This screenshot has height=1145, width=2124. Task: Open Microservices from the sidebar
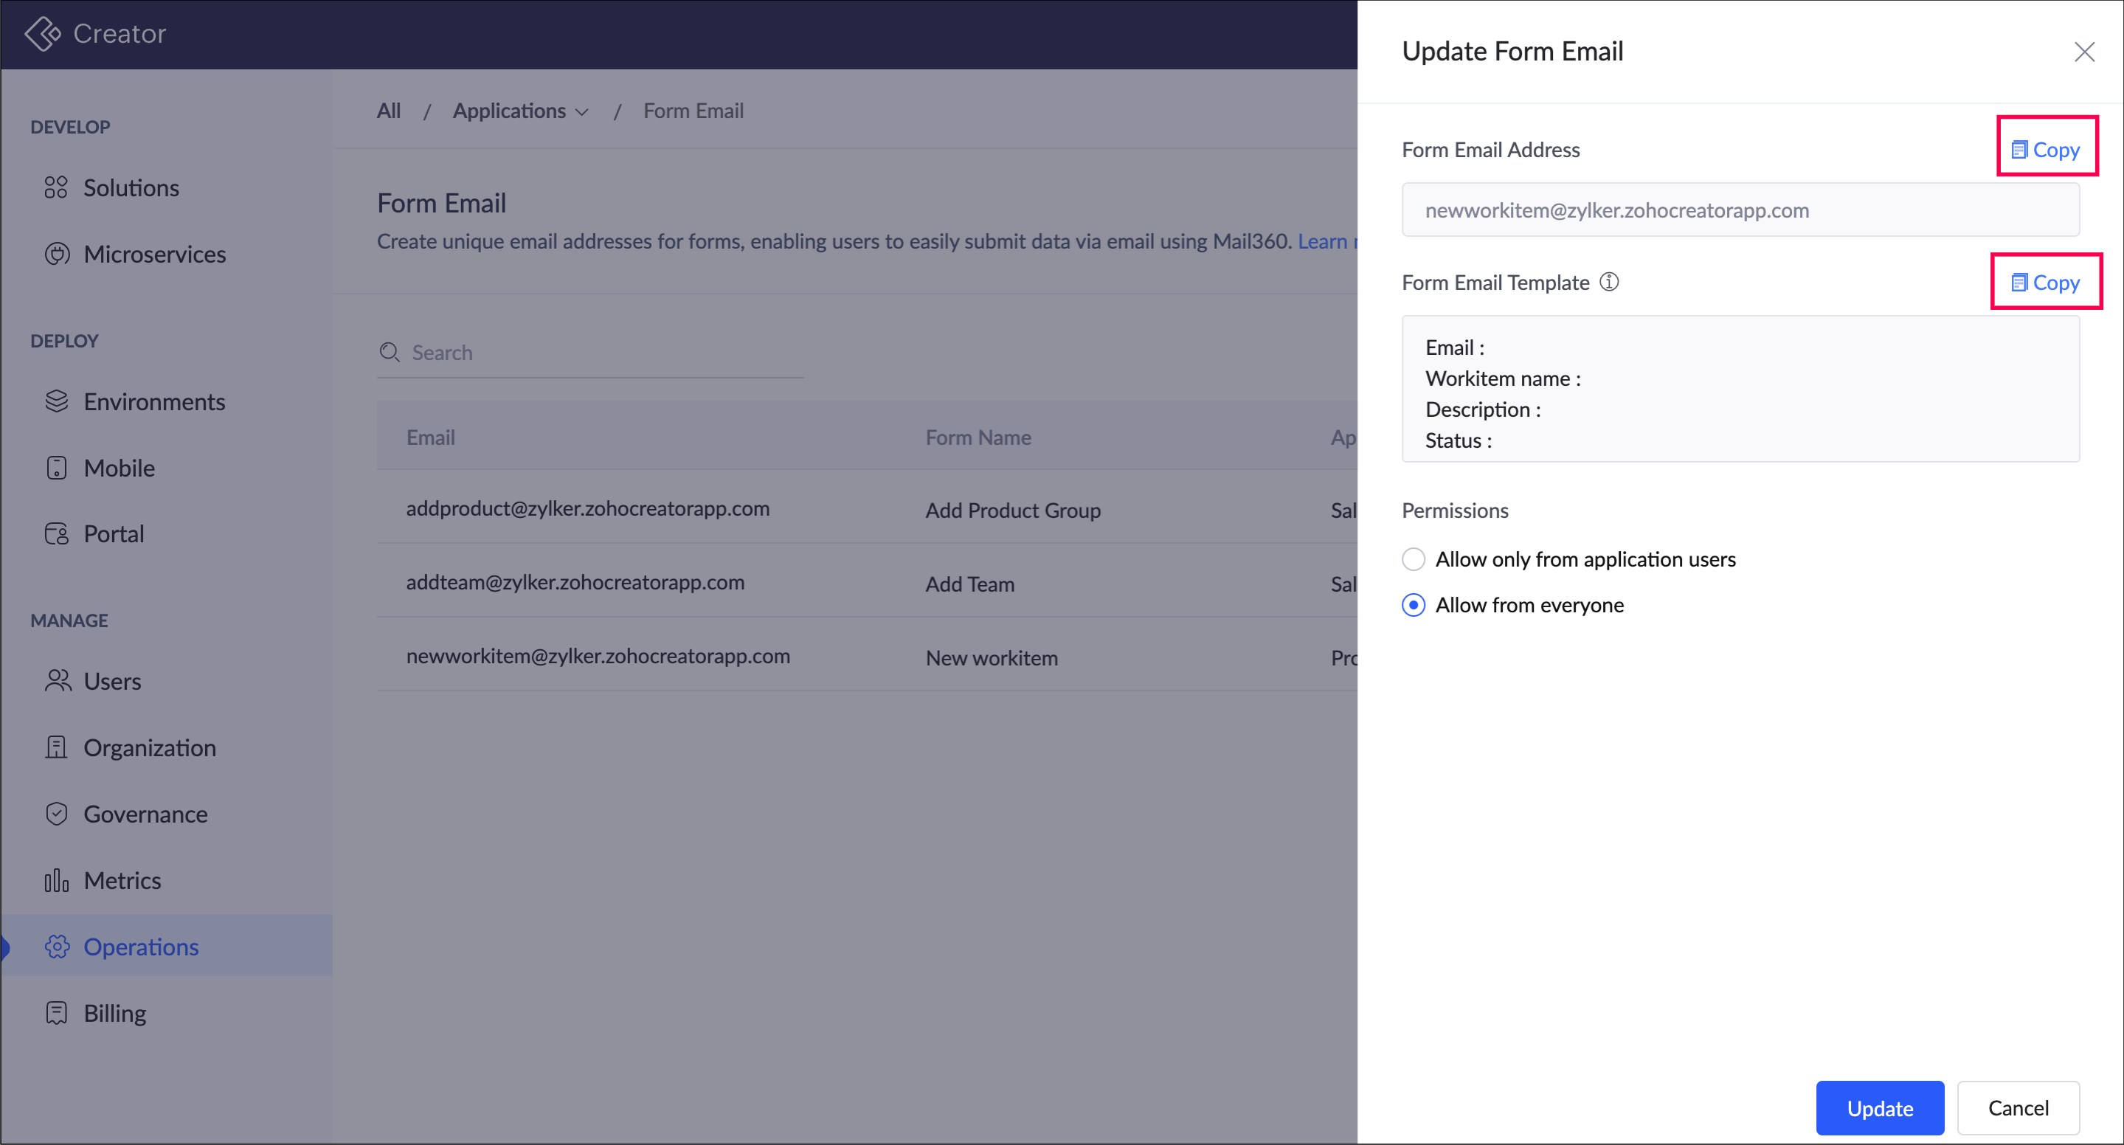154,255
